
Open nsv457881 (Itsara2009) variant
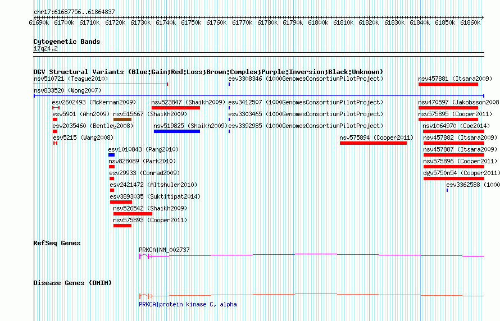455,79
